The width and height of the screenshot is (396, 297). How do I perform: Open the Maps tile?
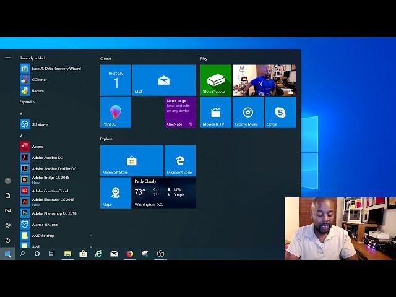click(116, 192)
